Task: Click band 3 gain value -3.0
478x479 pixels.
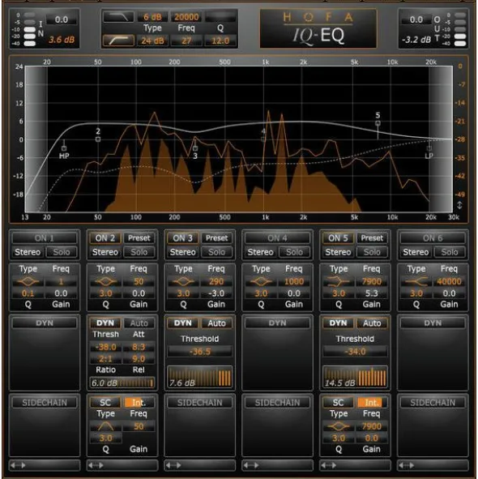Action: pos(216,293)
